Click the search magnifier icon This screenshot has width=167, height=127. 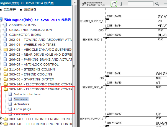tap(157, 4)
